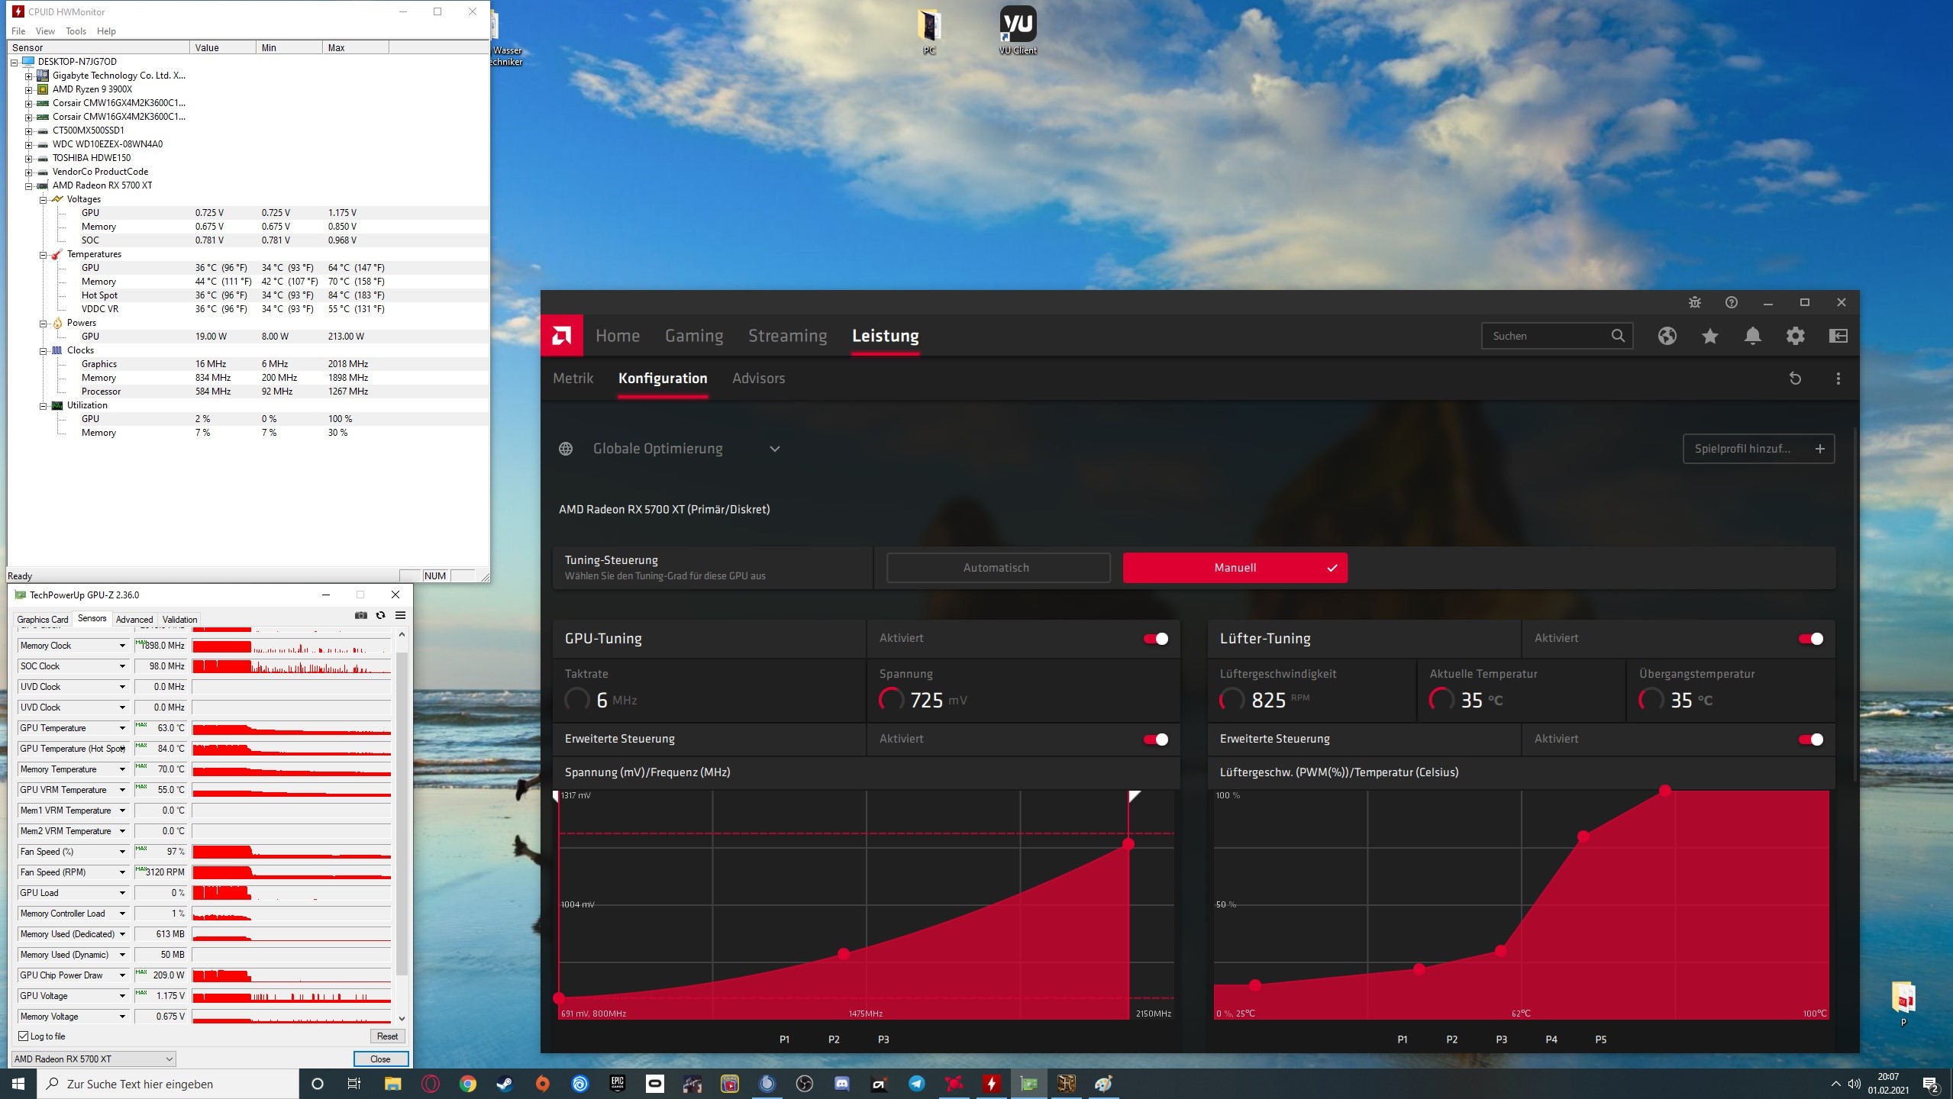This screenshot has width=1953, height=1099.
Task: Open the web browser globe icon
Action: point(1667,336)
